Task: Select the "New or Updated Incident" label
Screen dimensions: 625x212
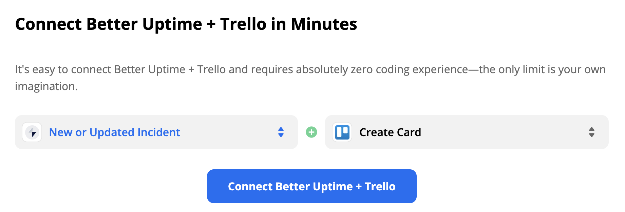Action: click(114, 132)
